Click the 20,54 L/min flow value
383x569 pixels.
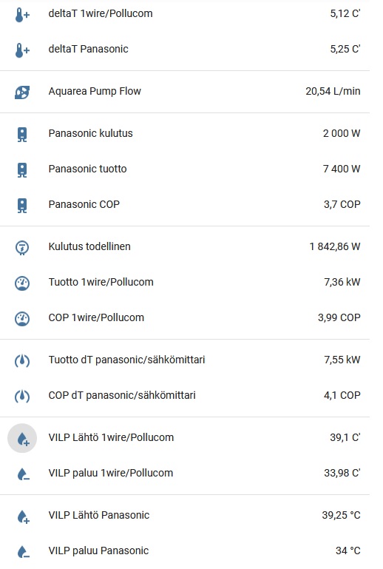coord(333,91)
